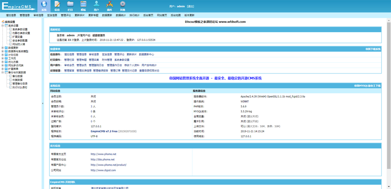The height and width of the screenshot is (189, 391).
Task: Collapse the sidebar with the splitter arrow
Action: (42, 103)
